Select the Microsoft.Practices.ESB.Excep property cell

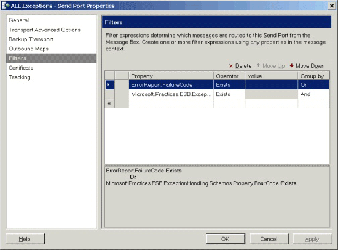pos(171,94)
